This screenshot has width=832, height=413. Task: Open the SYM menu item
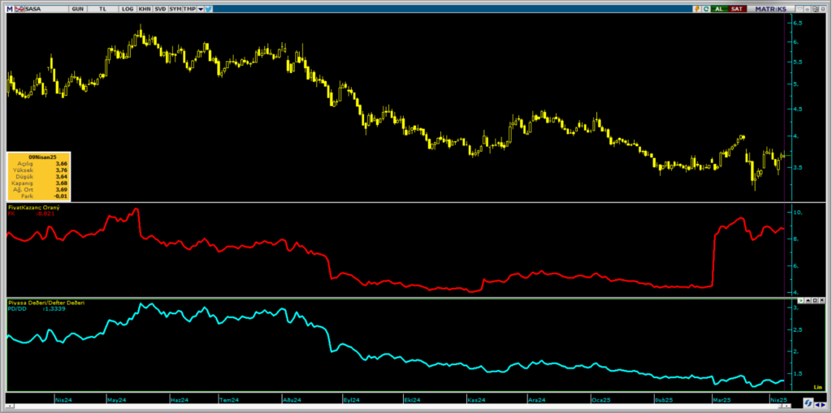click(x=175, y=8)
